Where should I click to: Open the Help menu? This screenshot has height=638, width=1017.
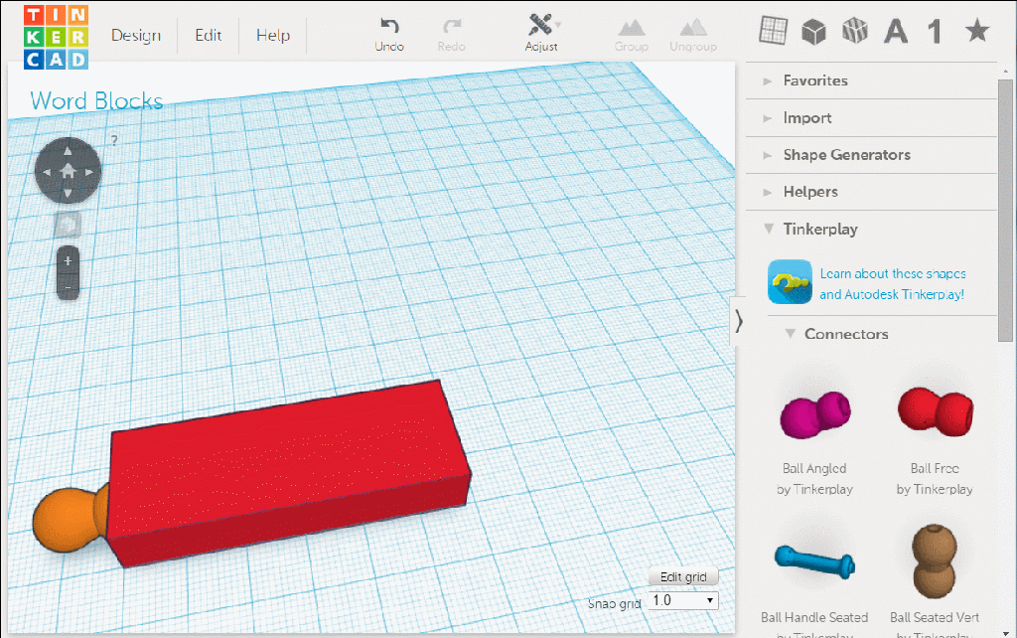[273, 35]
